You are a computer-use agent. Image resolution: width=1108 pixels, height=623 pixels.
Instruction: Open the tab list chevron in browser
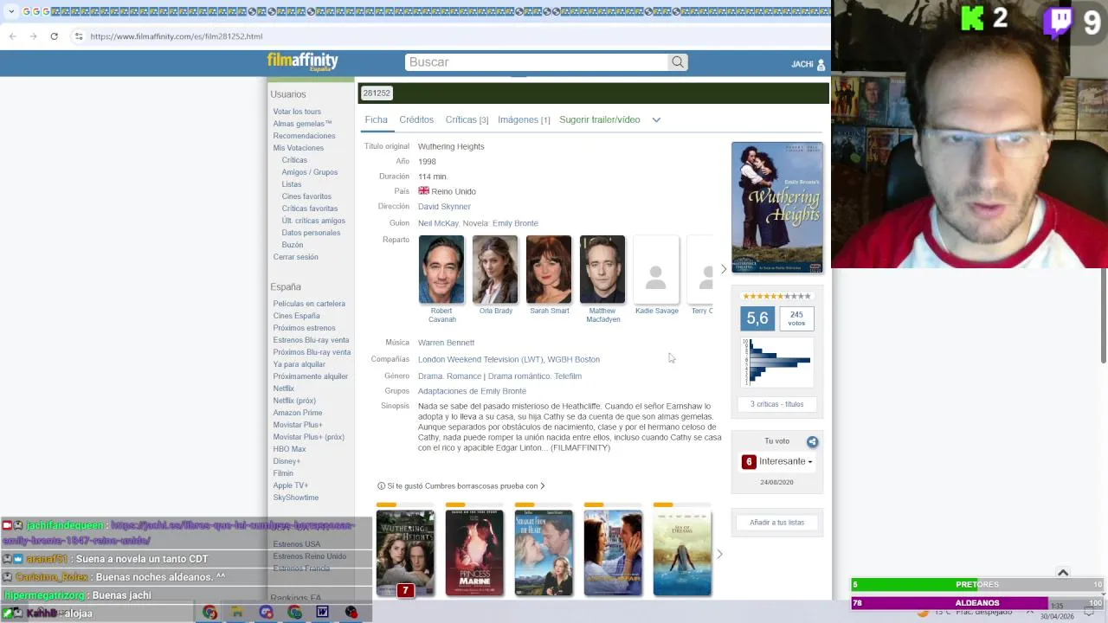11,11
